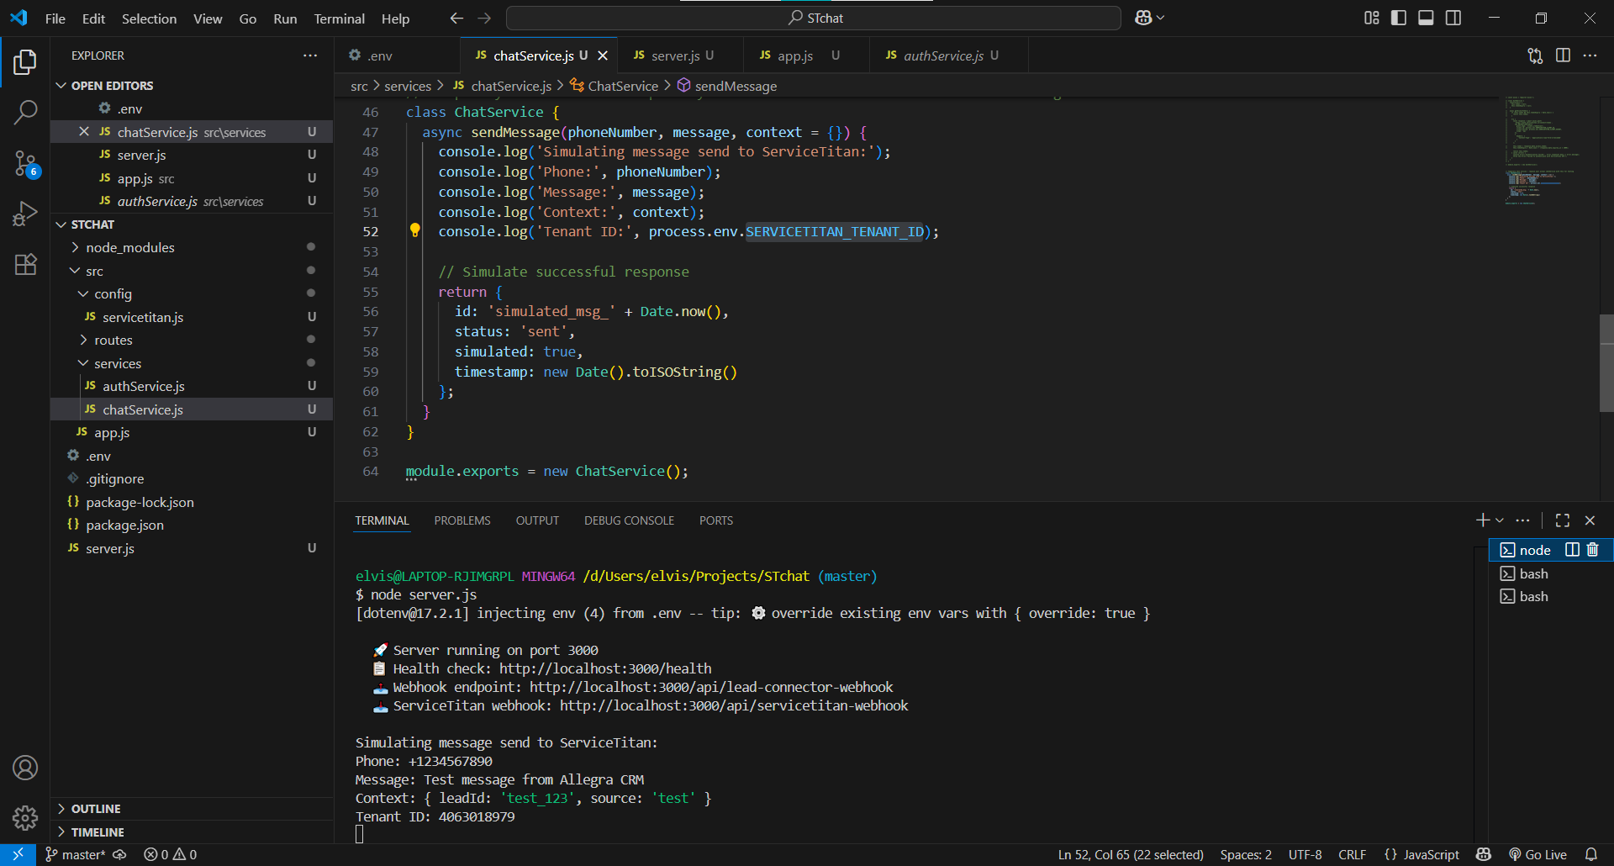Click Go Live in status bar
Screen dimensions: 1614x866
tap(1538, 854)
